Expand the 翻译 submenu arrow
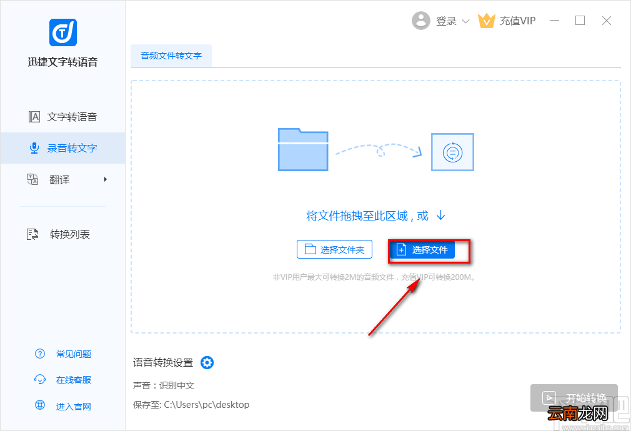 (106, 179)
